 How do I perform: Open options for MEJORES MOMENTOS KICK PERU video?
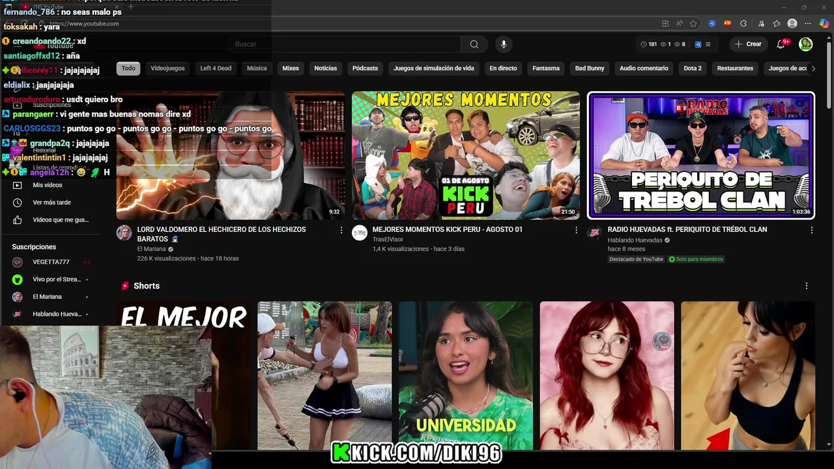[576, 230]
